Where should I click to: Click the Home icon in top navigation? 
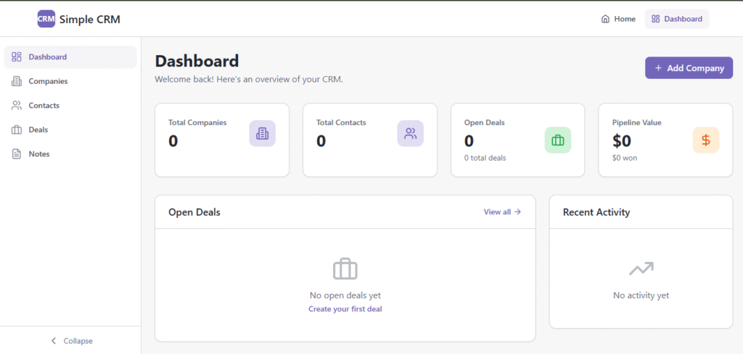point(605,19)
